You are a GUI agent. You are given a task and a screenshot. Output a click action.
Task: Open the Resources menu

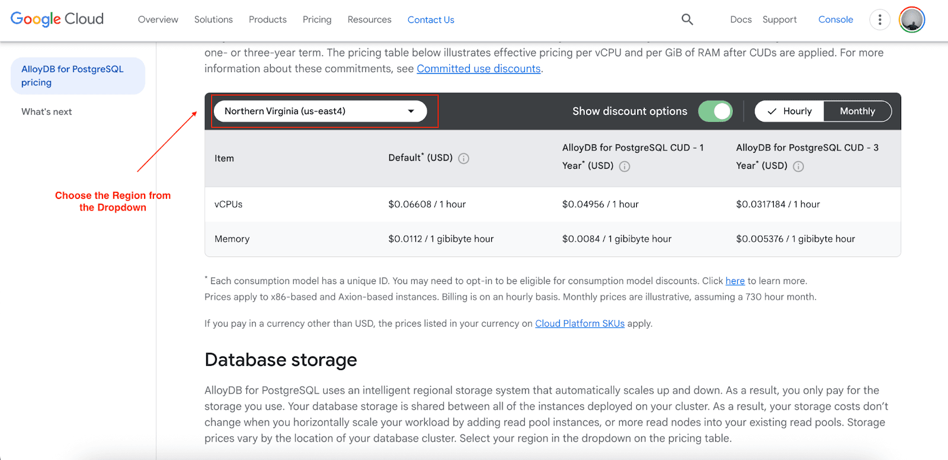point(370,20)
